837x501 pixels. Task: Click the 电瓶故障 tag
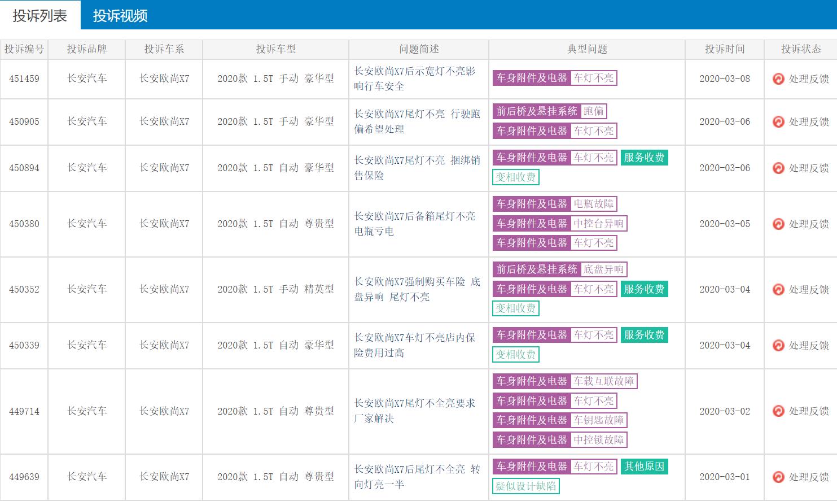[x=594, y=204]
